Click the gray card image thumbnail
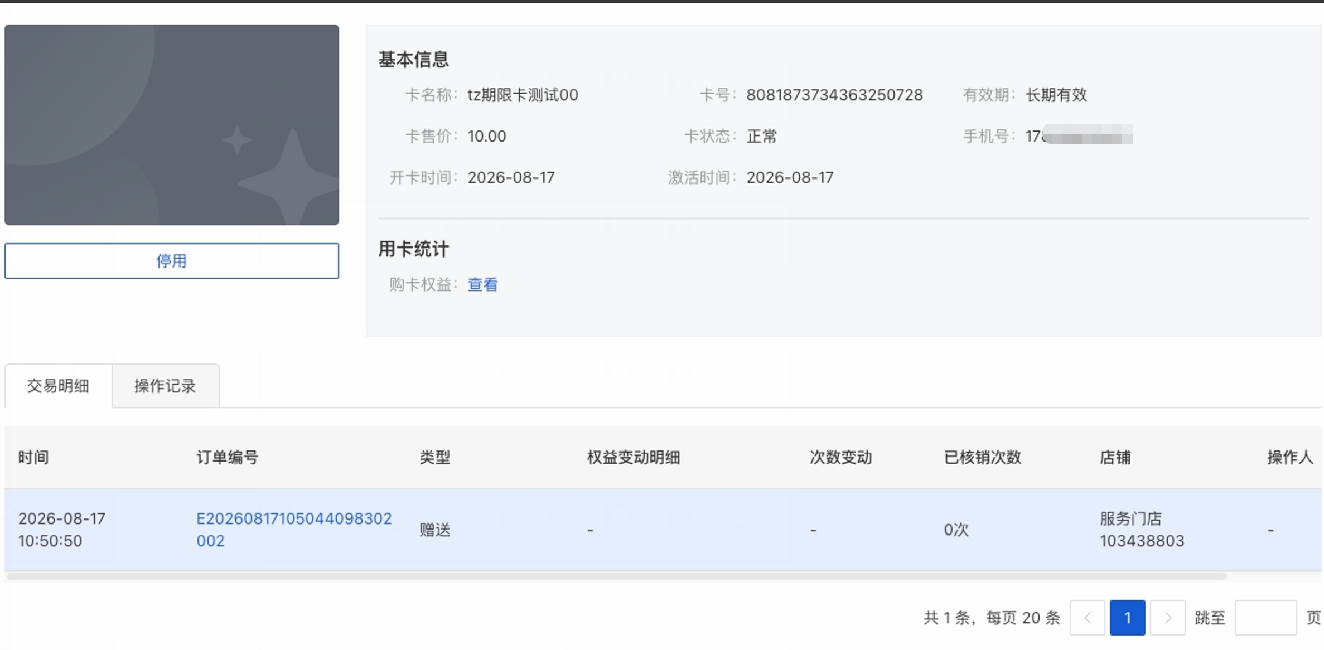 pos(172,125)
